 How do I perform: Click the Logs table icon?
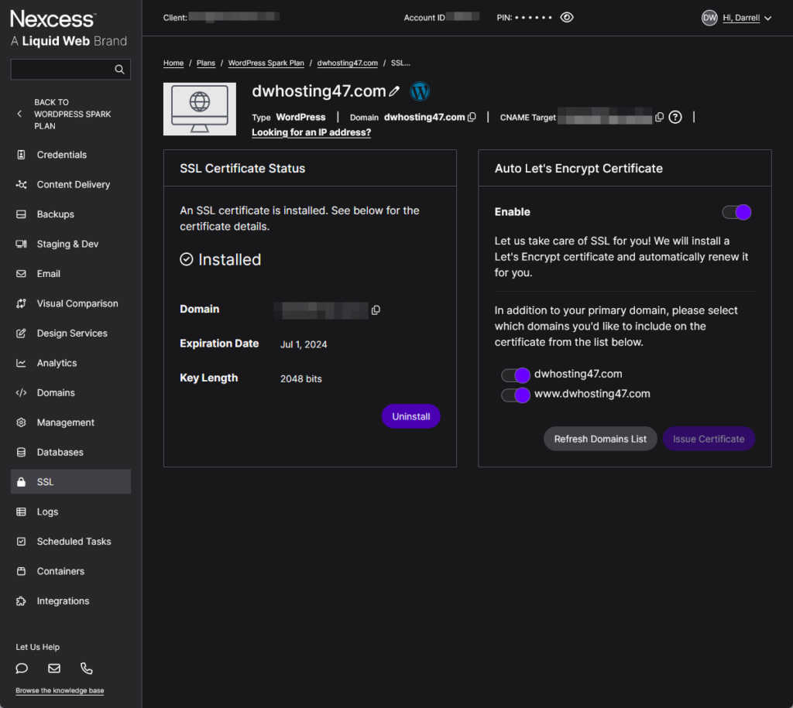[21, 512]
